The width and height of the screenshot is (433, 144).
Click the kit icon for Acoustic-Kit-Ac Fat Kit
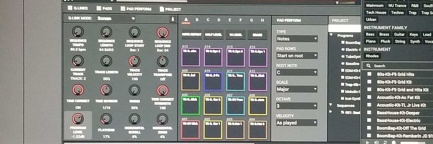(369, 97)
